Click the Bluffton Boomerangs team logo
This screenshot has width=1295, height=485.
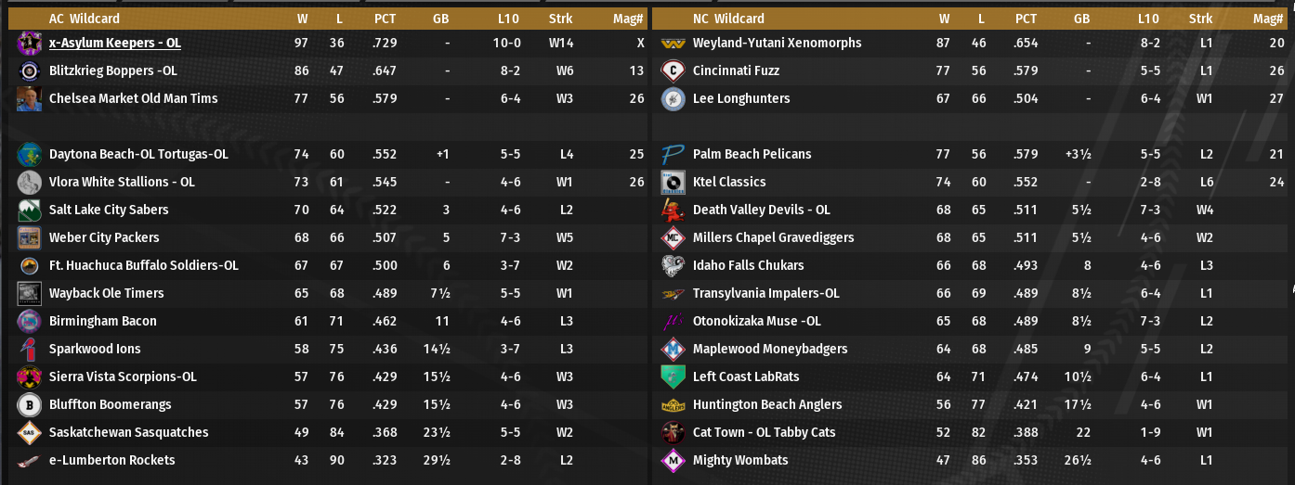29,405
